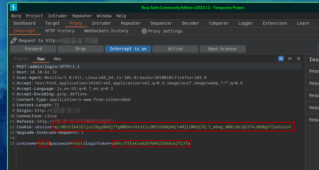Click the Forward button

click(x=33, y=49)
